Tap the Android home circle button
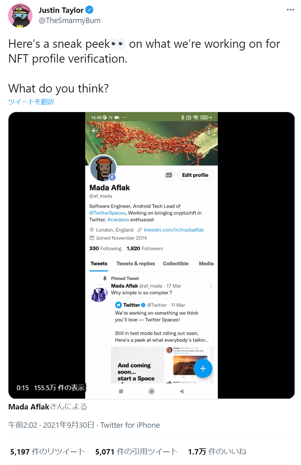This screenshot has width=301, height=465. 152,392
